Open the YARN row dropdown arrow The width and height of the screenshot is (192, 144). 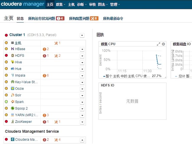point(82,115)
